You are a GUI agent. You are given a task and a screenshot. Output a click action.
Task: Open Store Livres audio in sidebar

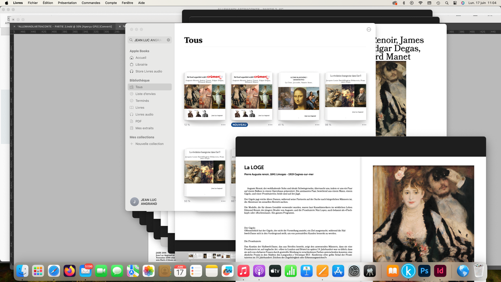(149, 71)
